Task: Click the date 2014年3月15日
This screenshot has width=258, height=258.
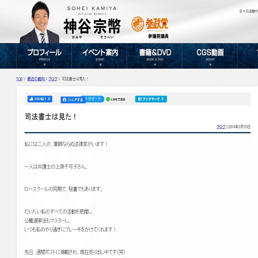Action: 239,127
